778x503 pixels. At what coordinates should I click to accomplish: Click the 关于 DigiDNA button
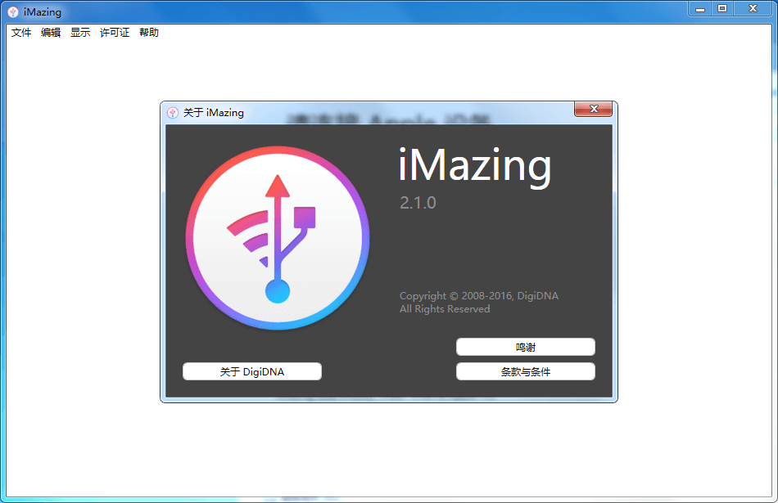coord(251,371)
